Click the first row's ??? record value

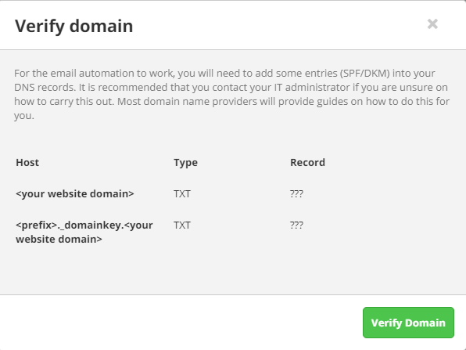296,193
